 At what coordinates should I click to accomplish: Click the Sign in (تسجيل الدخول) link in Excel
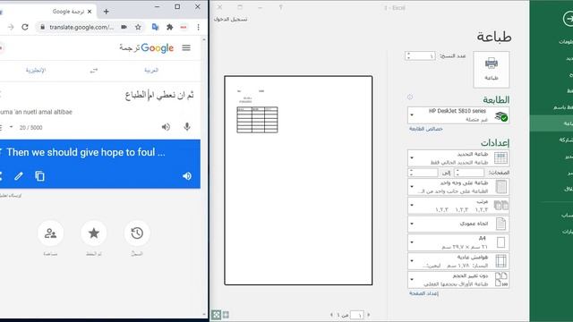pyautogui.click(x=230, y=19)
